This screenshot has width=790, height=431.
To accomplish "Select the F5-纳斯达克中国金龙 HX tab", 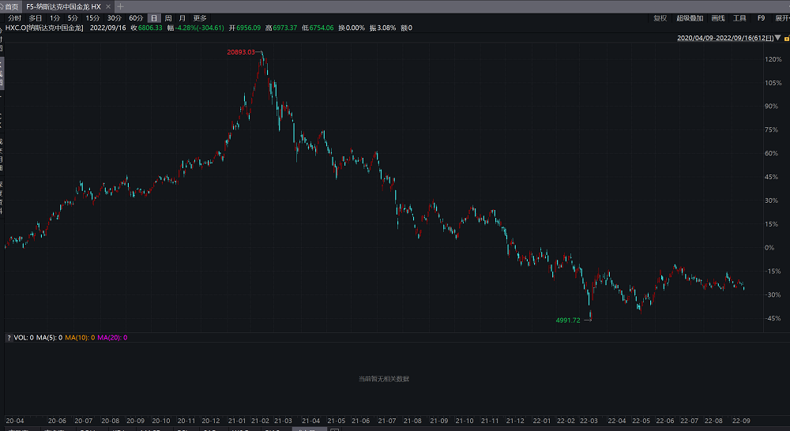I will [63, 6].
